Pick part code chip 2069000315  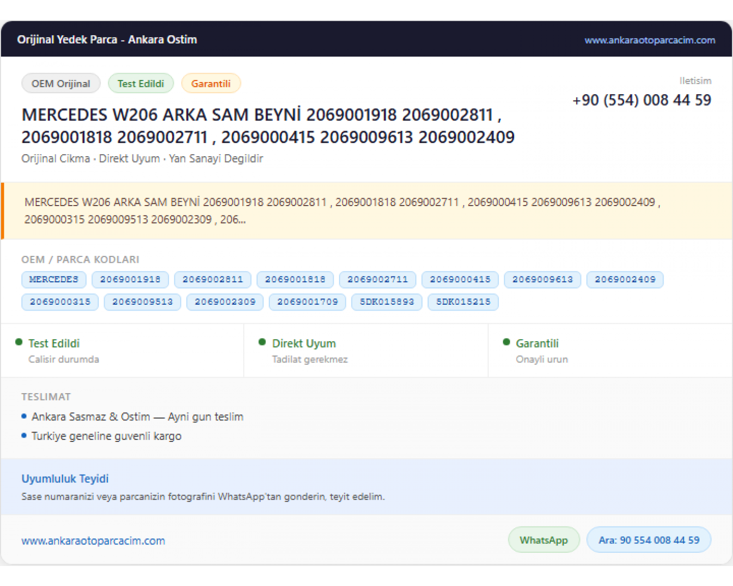pyautogui.click(x=60, y=302)
